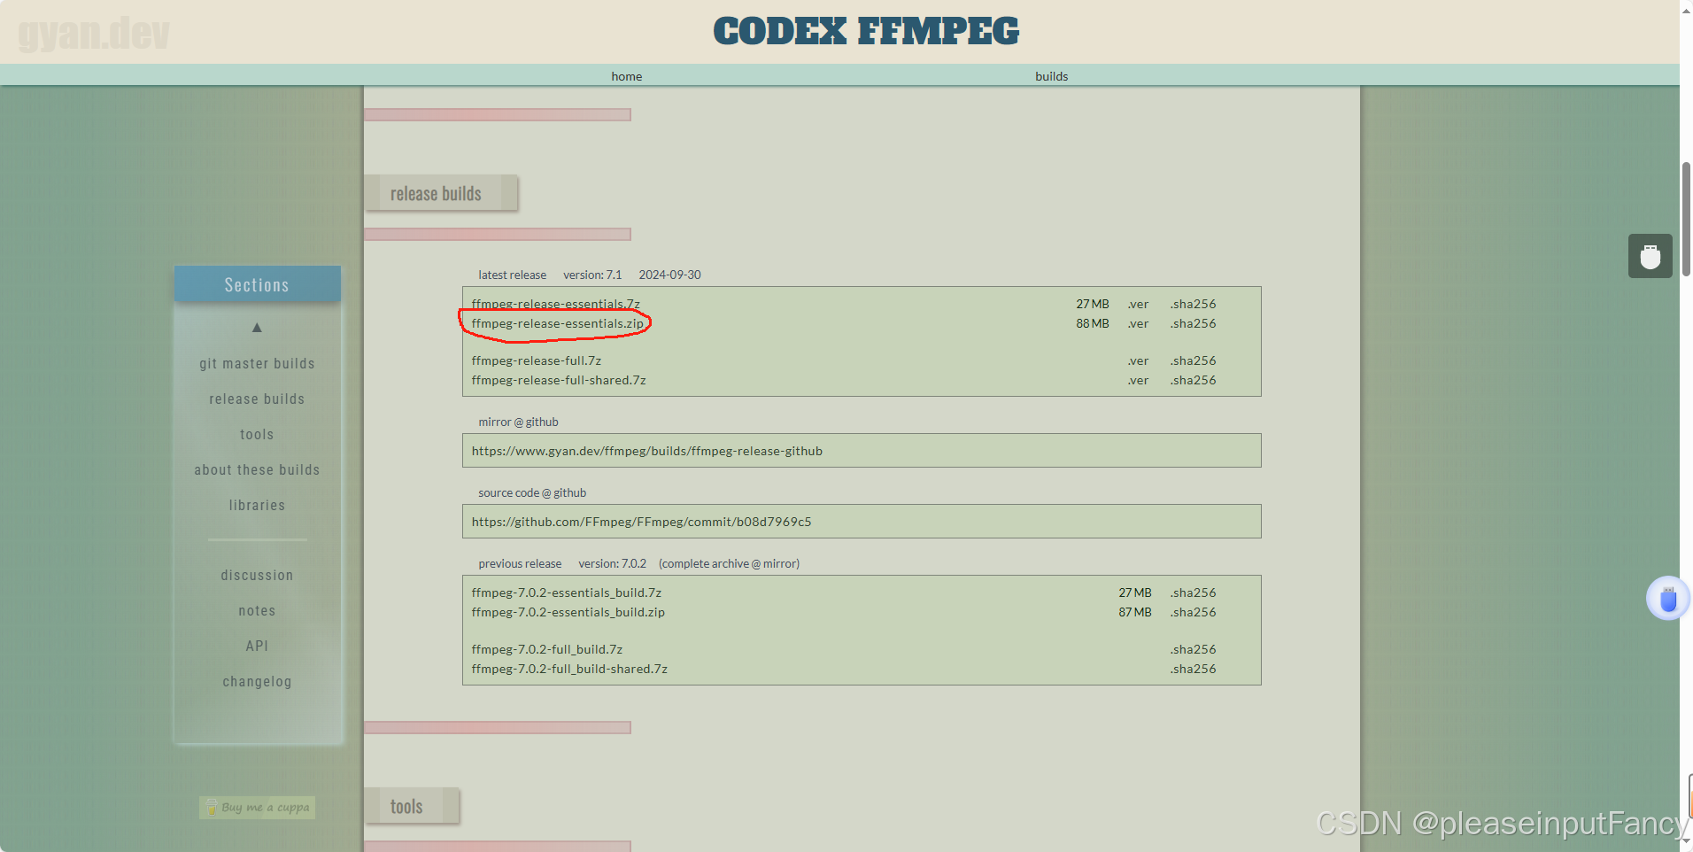Open complete archive @ mirror link

tap(729, 563)
